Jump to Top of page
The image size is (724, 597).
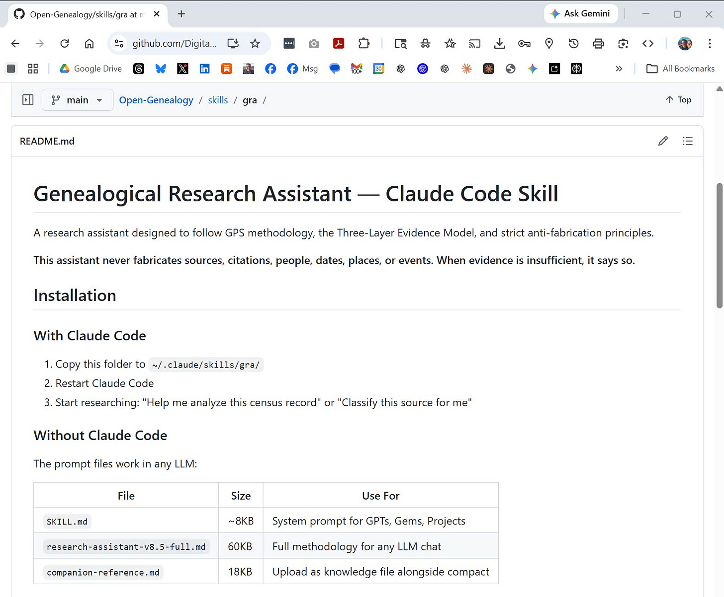tap(679, 99)
